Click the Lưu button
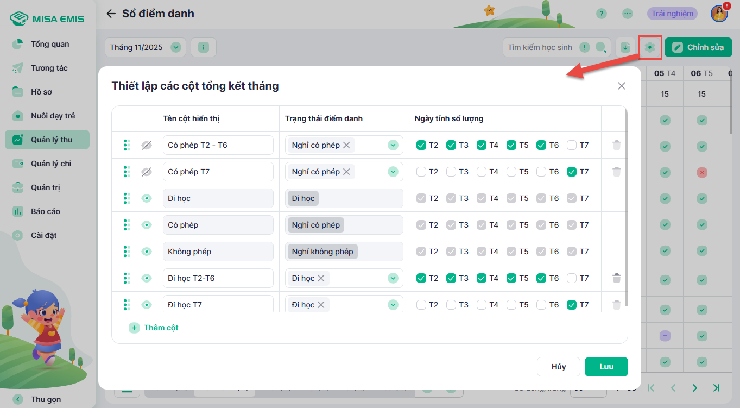The image size is (740, 408). [606, 367]
